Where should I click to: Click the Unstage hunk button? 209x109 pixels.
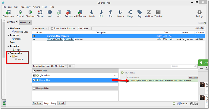click(193, 77)
